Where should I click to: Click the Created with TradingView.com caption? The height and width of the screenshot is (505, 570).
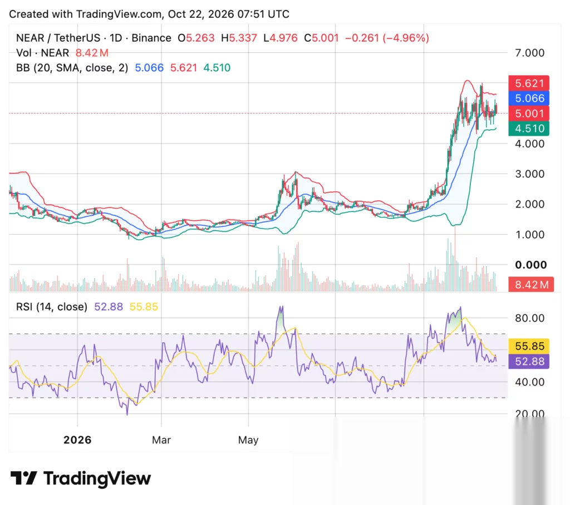(149, 14)
